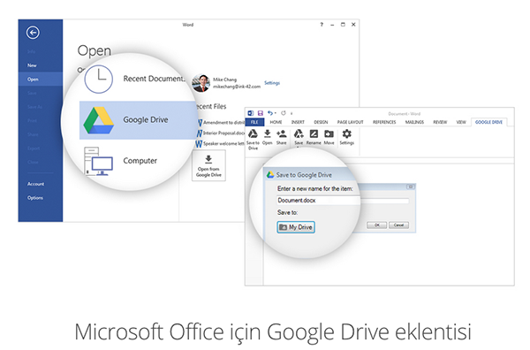Screen dimensions: 530x350
Task: Switch to the GOOGLE DRIVE ribbon tab
Action: click(x=488, y=122)
